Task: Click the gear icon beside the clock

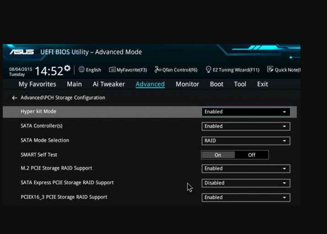Action: [67, 68]
